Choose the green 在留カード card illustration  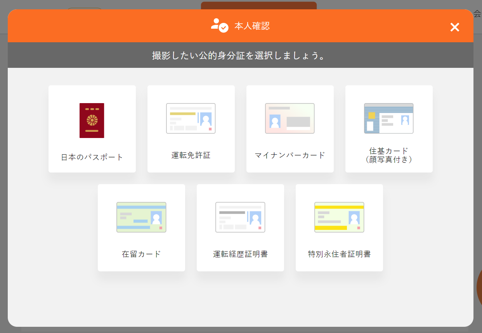click(141, 217)
